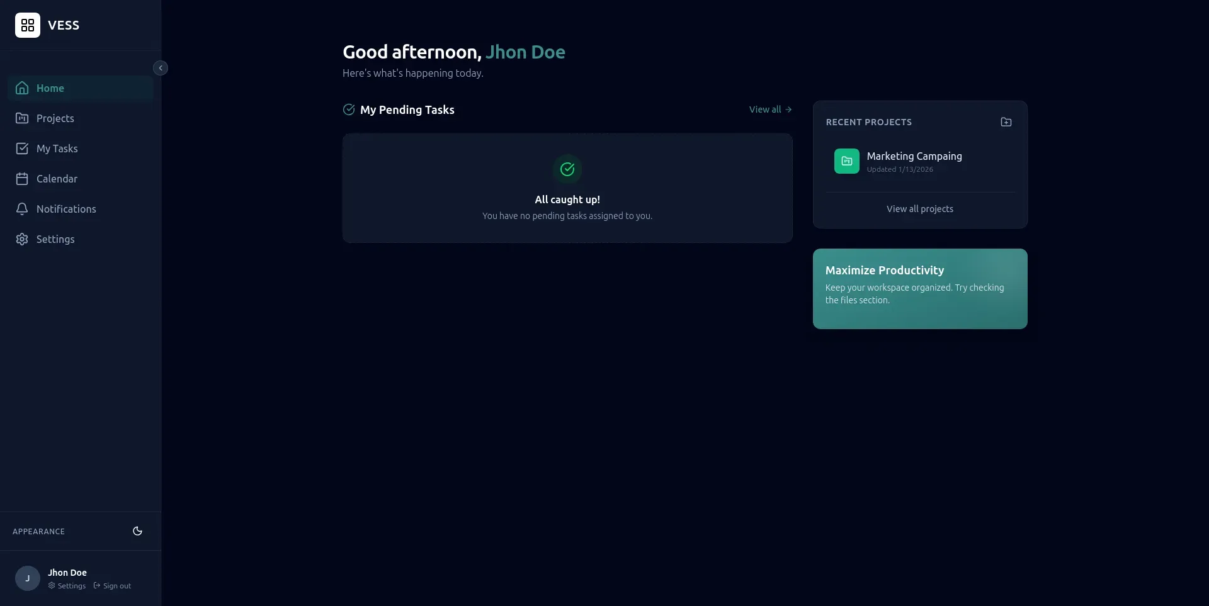
Task: Click the VESS logo icon
Action: pyautogui.click(x=28, y=25)
